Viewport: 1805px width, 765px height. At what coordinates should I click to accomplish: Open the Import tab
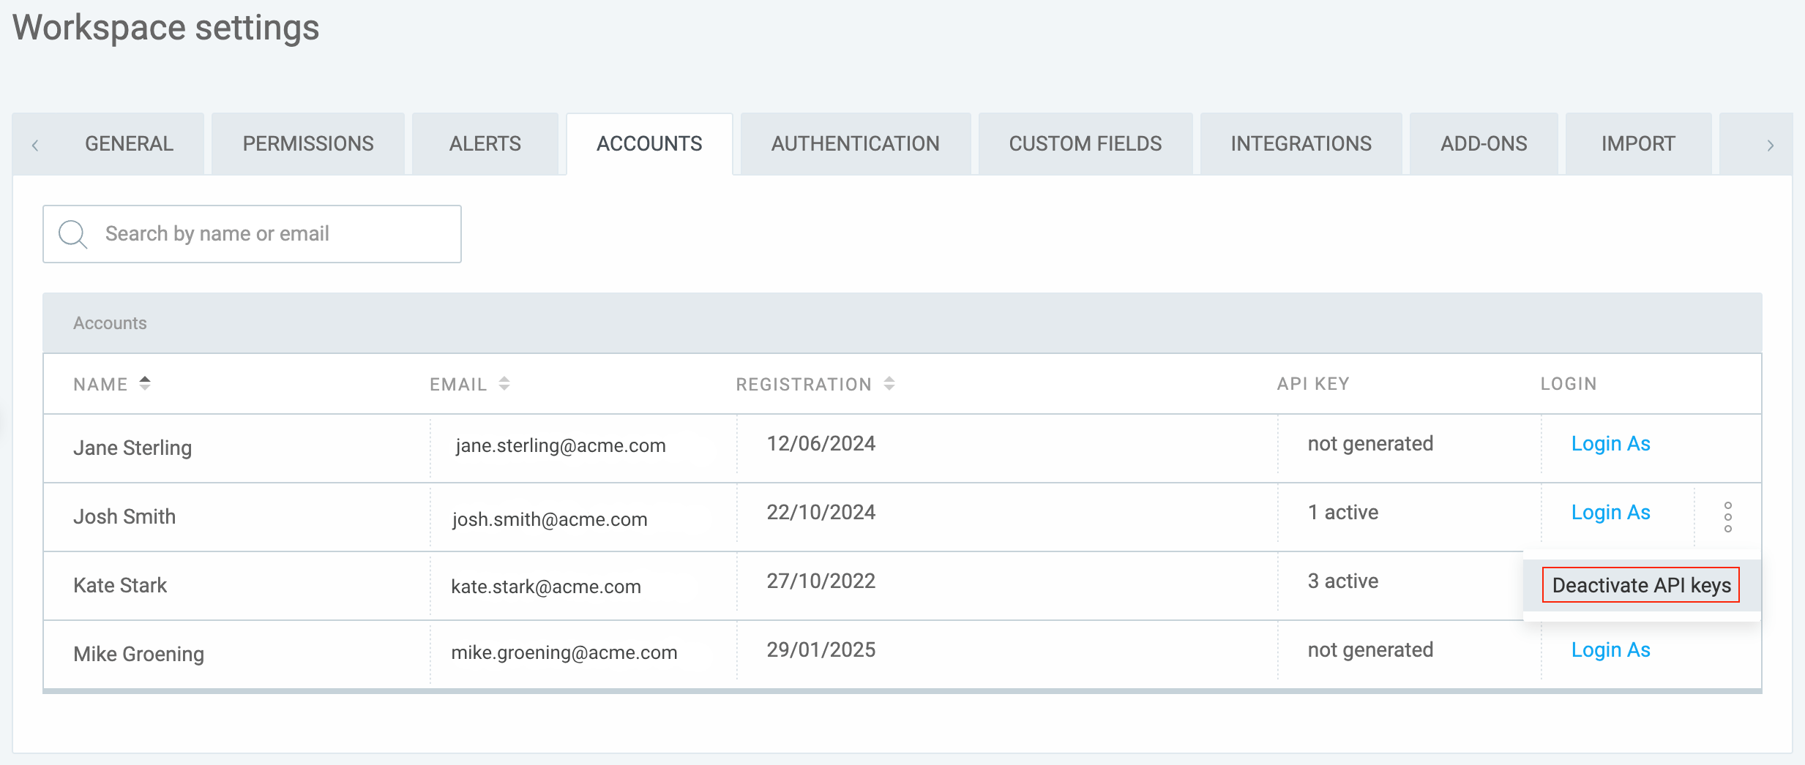1638,143
